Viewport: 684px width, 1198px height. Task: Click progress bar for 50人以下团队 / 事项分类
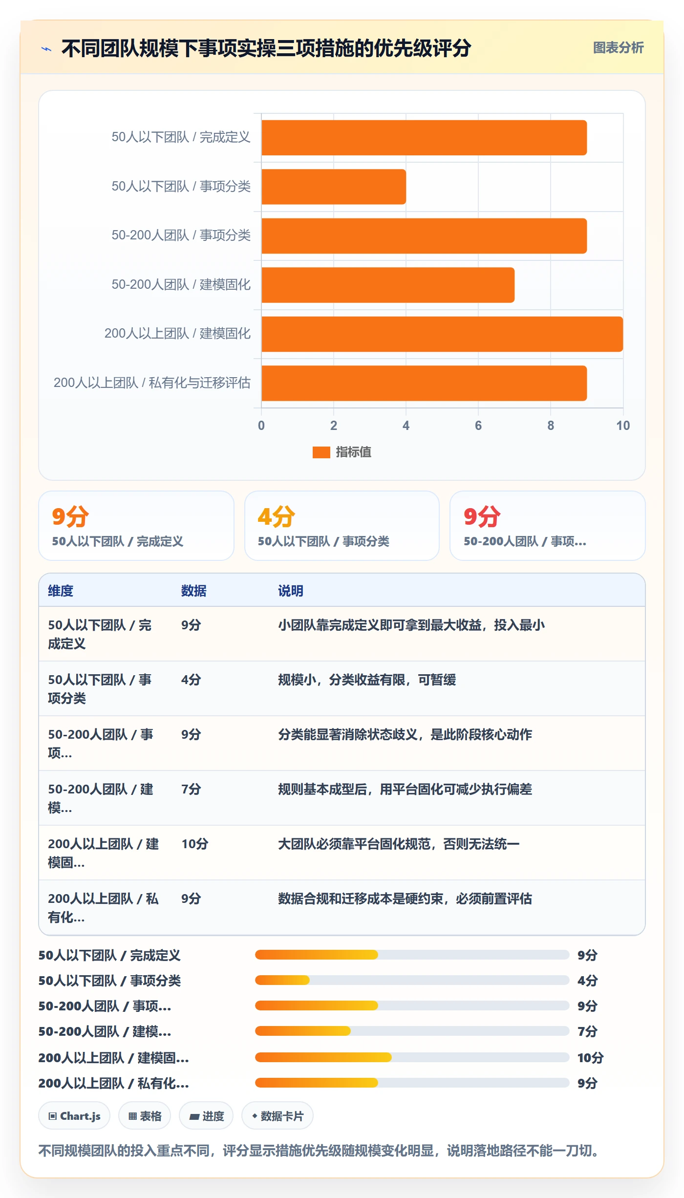[x=412, y=980]
